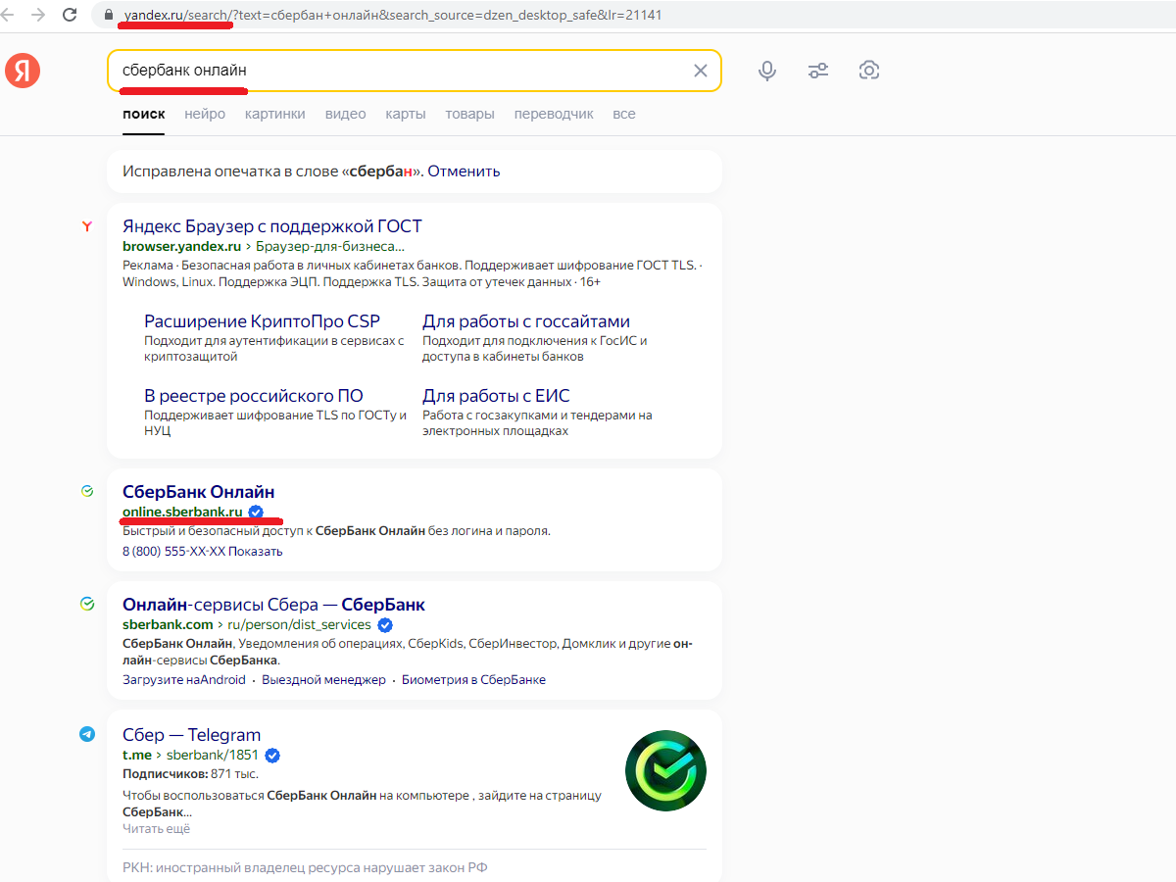
Task: Click РКН foreign owner notice text
Action: click(x=305, y=867)
